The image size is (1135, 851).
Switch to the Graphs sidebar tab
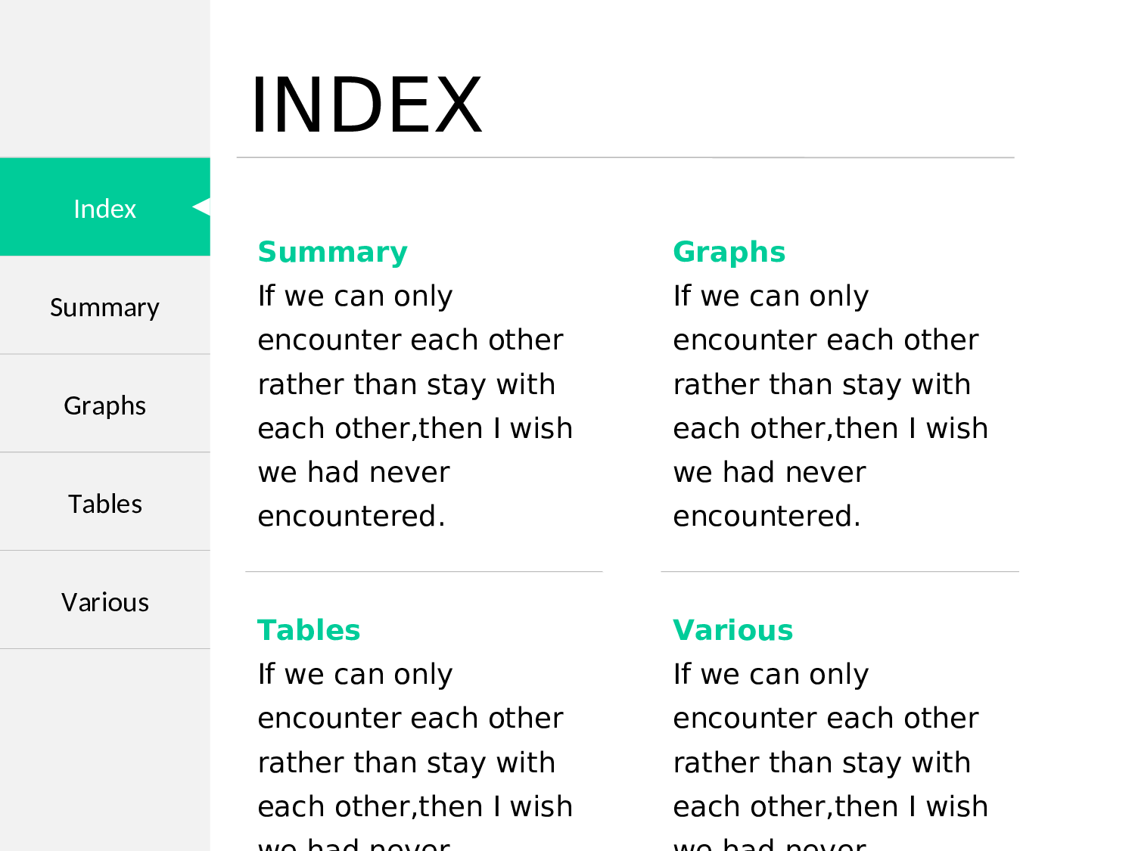coord(104,405)
